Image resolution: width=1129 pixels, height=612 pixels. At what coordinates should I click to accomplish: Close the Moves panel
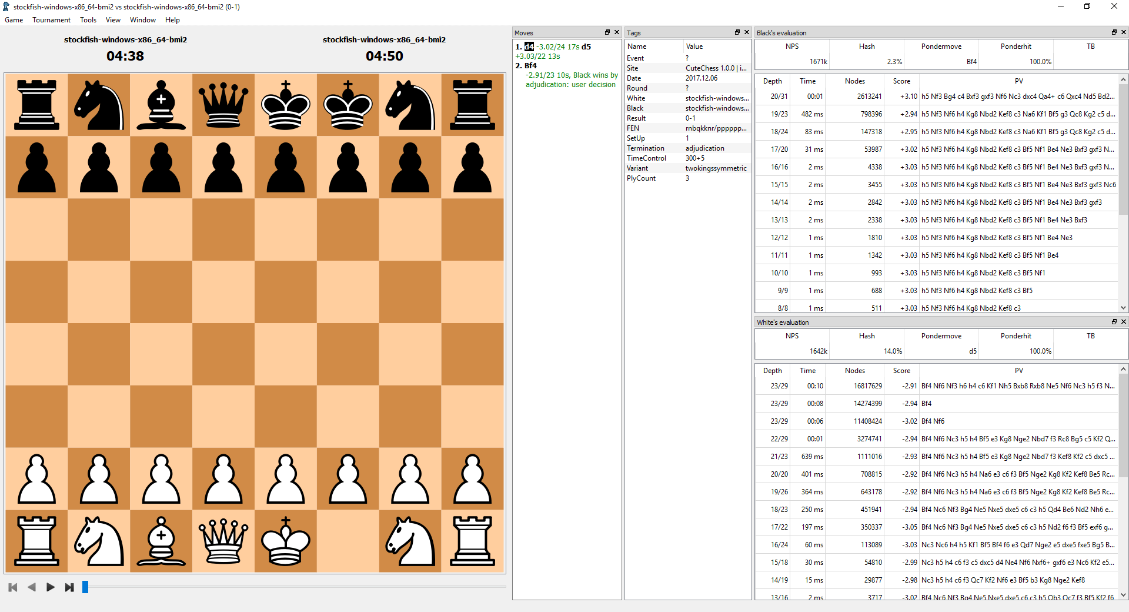(x=617, y=32)
